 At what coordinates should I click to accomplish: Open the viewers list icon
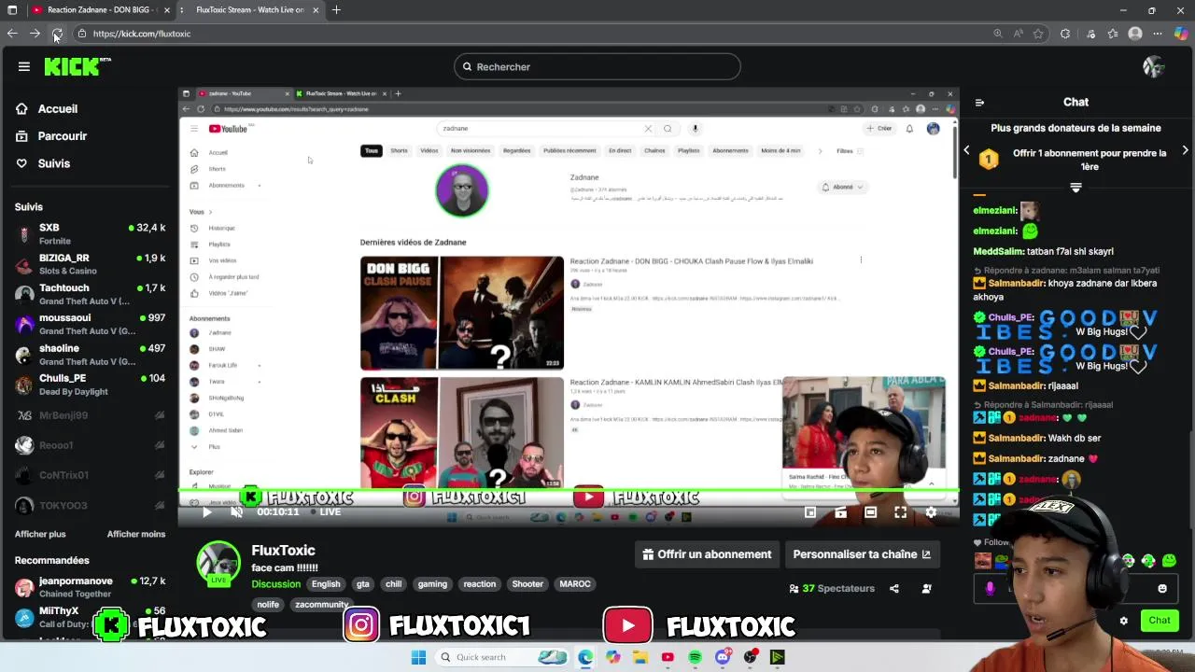click(926, 589)
